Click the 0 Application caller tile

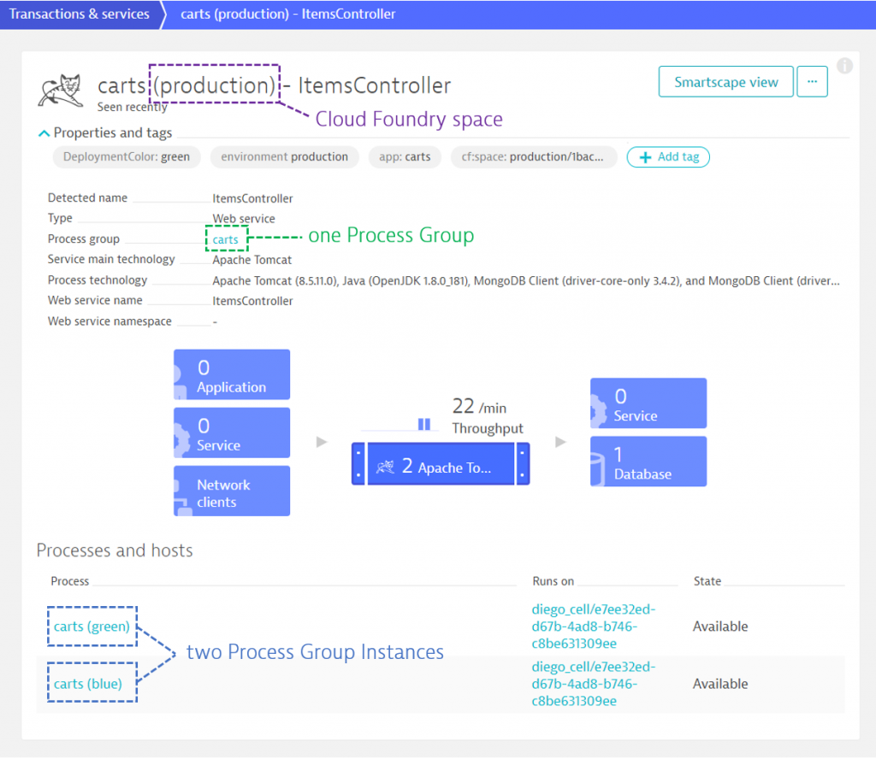pos(232,374)
